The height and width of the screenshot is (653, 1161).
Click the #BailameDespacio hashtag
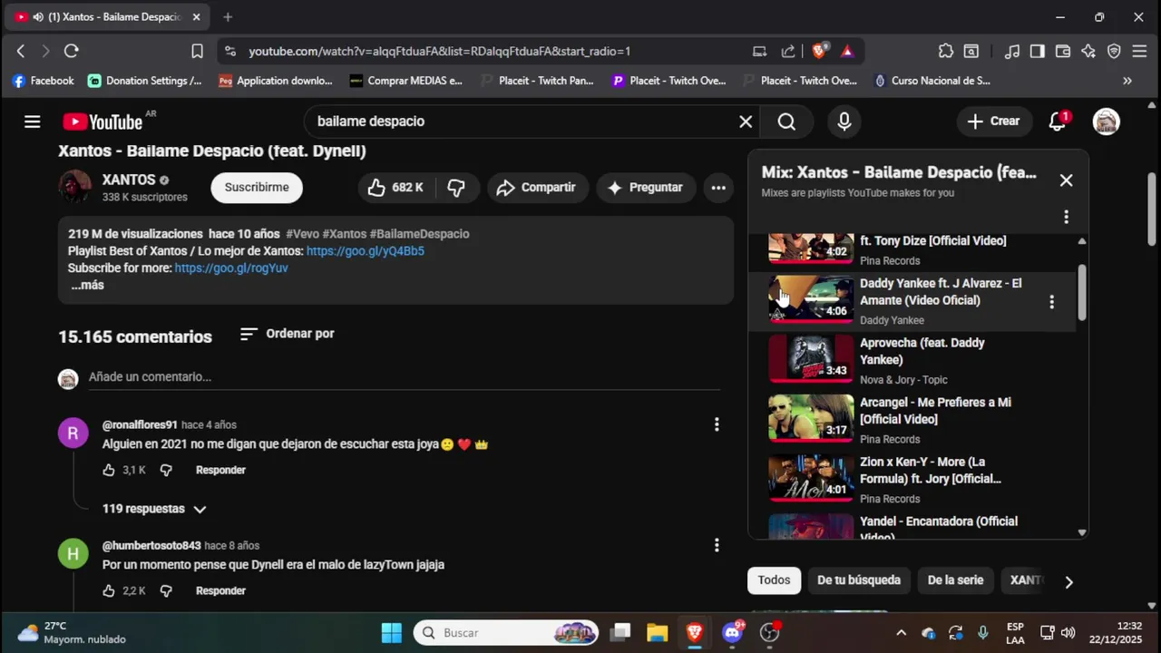pyautogui.click(x=419, y=234)
